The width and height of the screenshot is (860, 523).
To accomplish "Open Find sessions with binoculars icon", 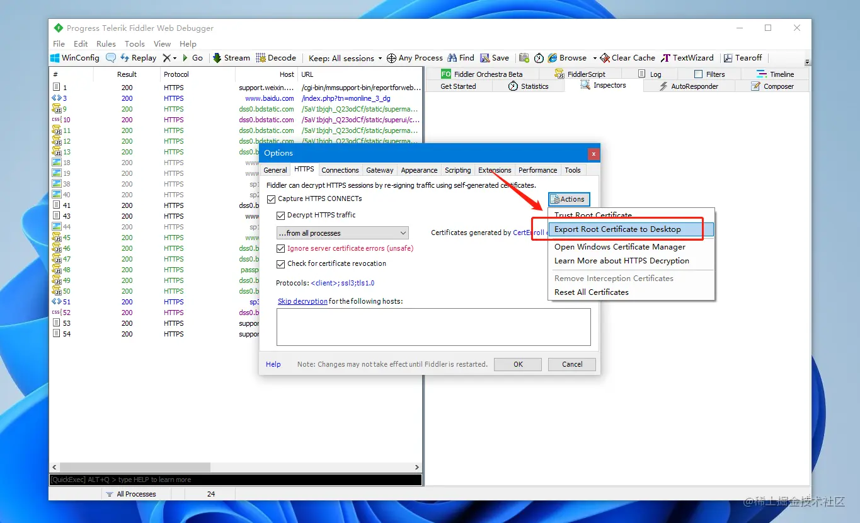I will 461,57.
